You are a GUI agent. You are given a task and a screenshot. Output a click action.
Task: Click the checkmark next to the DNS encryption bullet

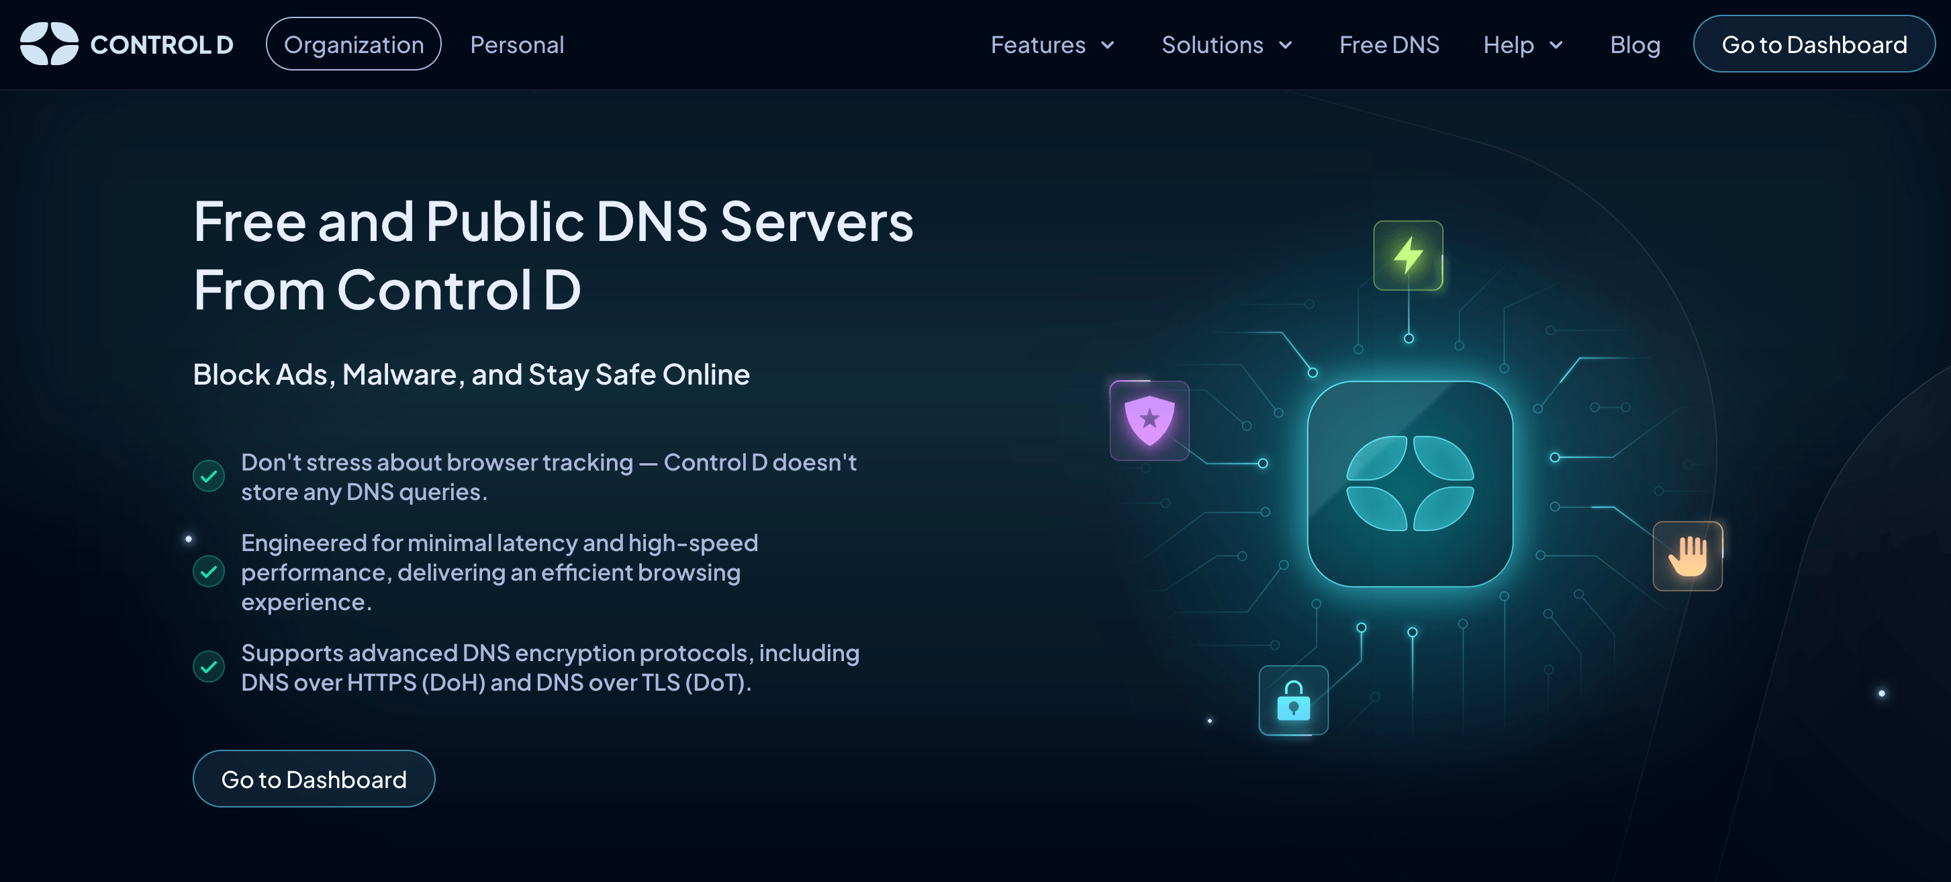[x=209, y=667]
